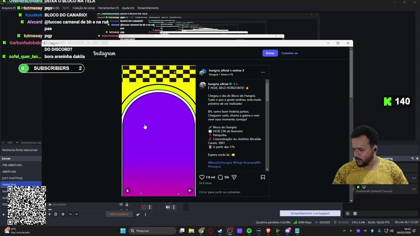The image size is (420, 236).
Task: Open Spotify from the taskbar
Action: click(249, 231)
